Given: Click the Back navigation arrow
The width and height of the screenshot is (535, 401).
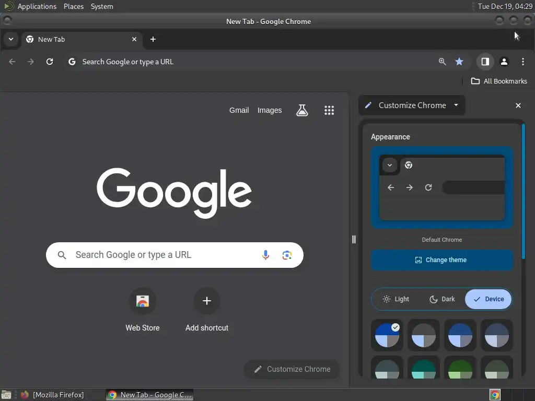Looking at the screenshot, I should coord(13,62).
